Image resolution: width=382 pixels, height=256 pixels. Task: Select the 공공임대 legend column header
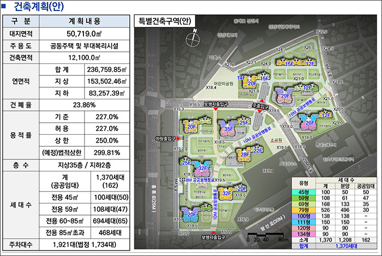tap(366, 186)
